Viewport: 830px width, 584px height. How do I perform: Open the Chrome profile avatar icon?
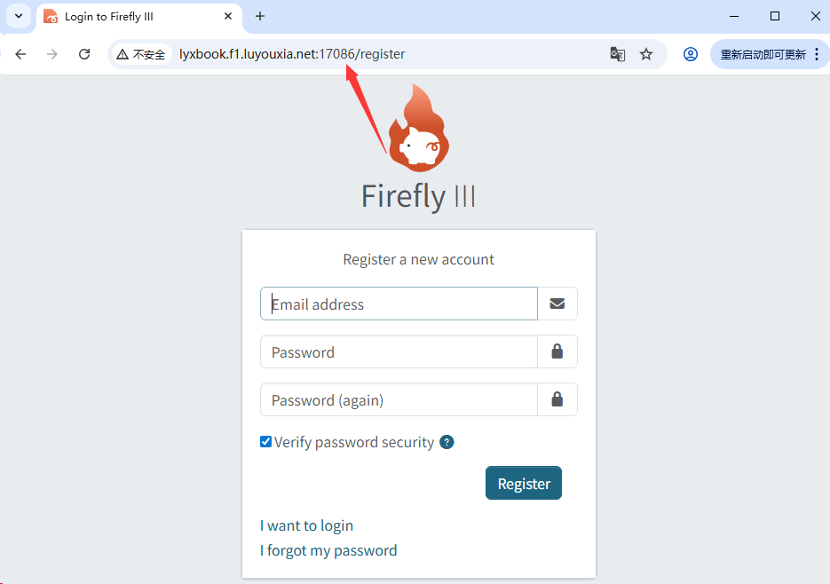click(x=690, y=54)
